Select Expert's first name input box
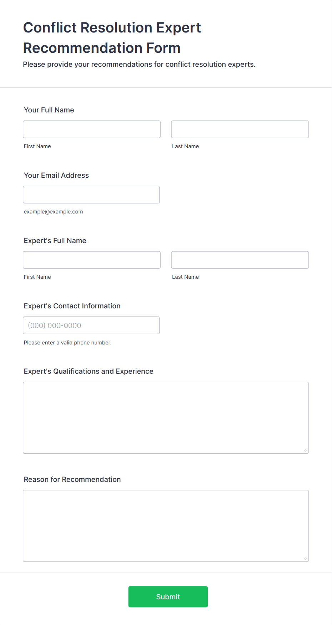 click(92, 260)
